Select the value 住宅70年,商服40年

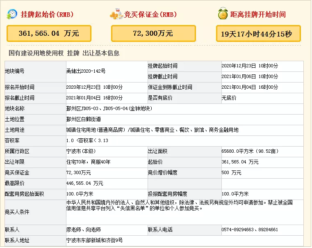[89, 162]
